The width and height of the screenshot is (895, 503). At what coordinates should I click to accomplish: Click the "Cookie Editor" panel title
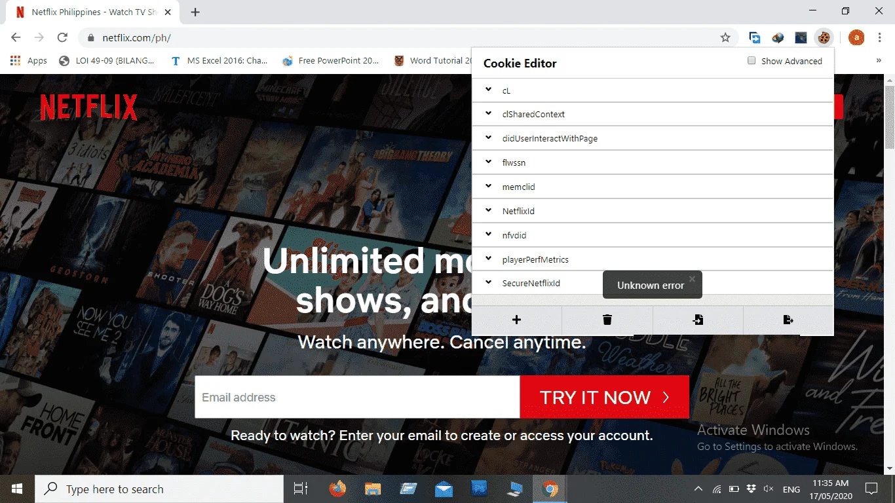tap(520, 64)
